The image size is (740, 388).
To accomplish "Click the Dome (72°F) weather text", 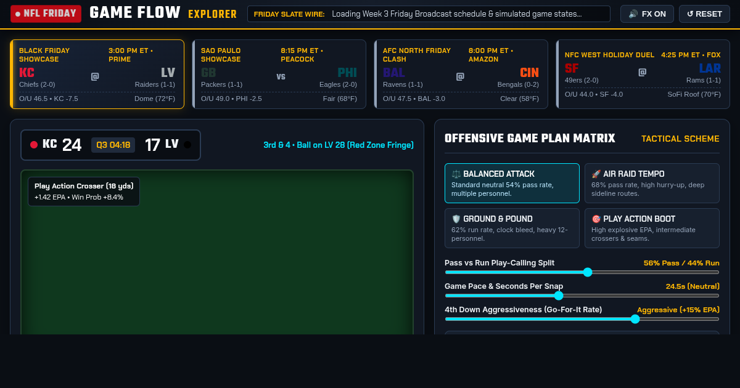I will pos(155,99).
